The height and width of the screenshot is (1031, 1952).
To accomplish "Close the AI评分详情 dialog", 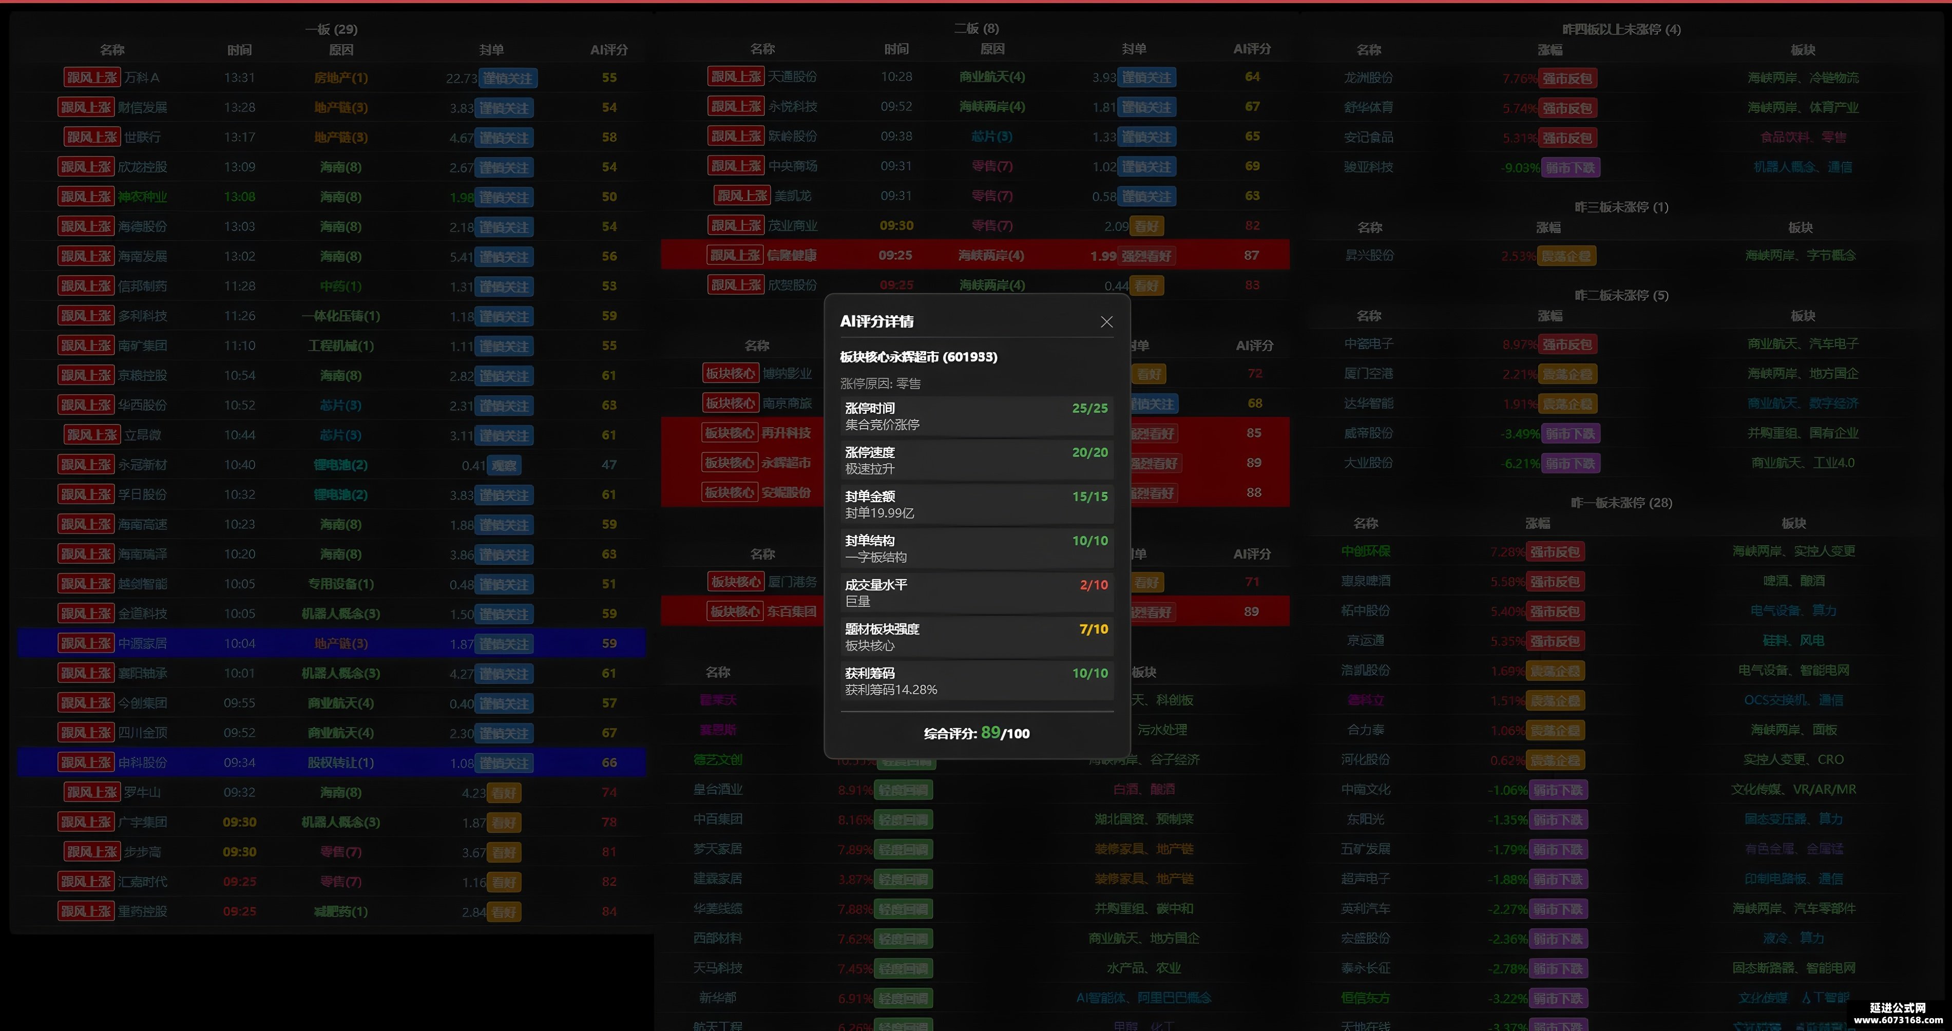I will point(1106,322).
